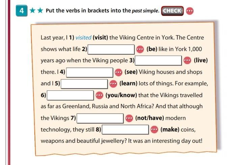The width and height of the screenshot is (243, 165).
Task: Click red hint icon before (see)
Action: click(x=118, y=72)
